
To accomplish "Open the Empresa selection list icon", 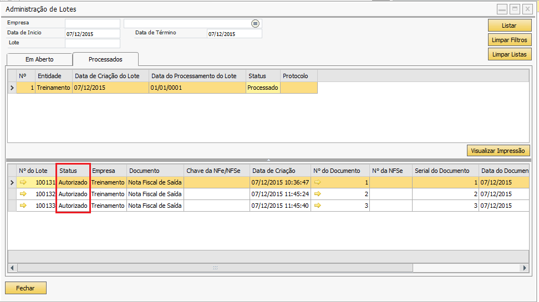I will (255, 23).
